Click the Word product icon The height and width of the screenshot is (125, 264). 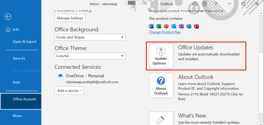pos(151,26)
